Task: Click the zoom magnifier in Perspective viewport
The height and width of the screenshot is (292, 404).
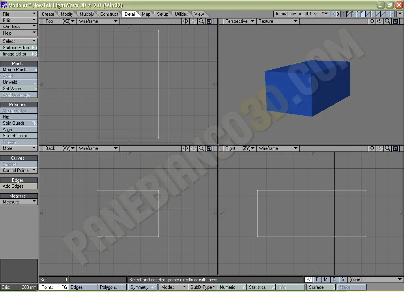Action: pyautogui.click(x=387, y=21)
